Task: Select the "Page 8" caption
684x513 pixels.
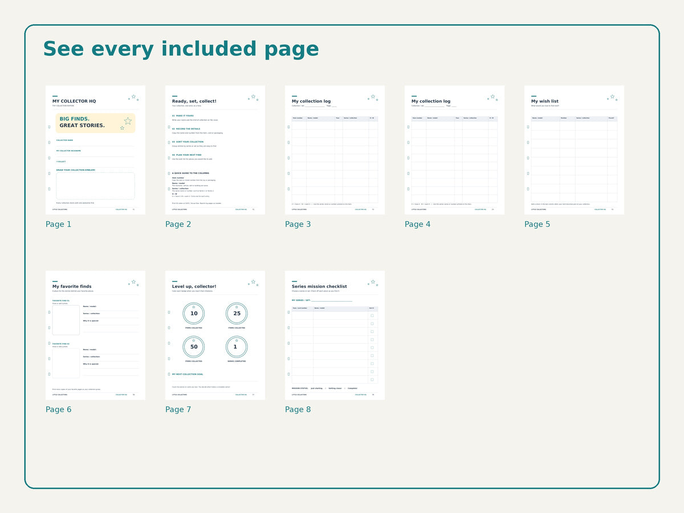Action: [x=298, y=409]
